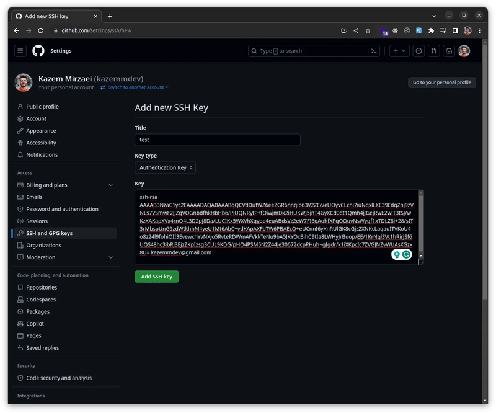Click the Moderation sidebar link
Screen dimensions: 496x413
point(40,257)
